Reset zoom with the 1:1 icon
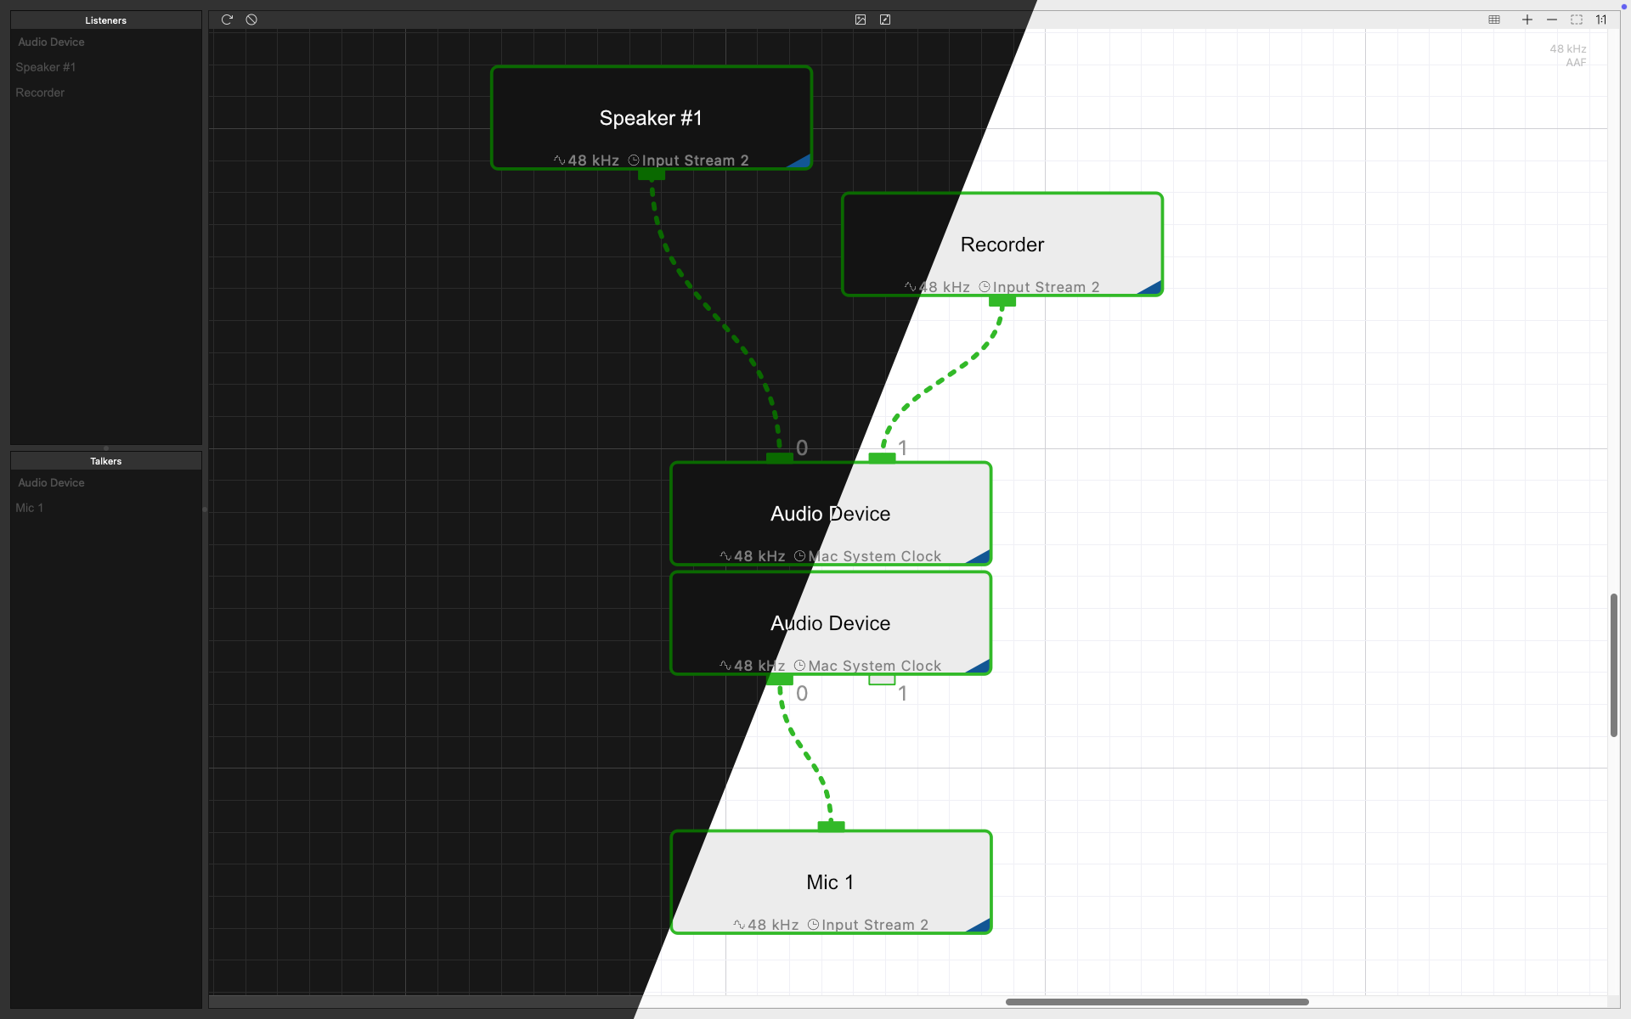Screen dimensions: 1631x1019 pos(1601,20)
